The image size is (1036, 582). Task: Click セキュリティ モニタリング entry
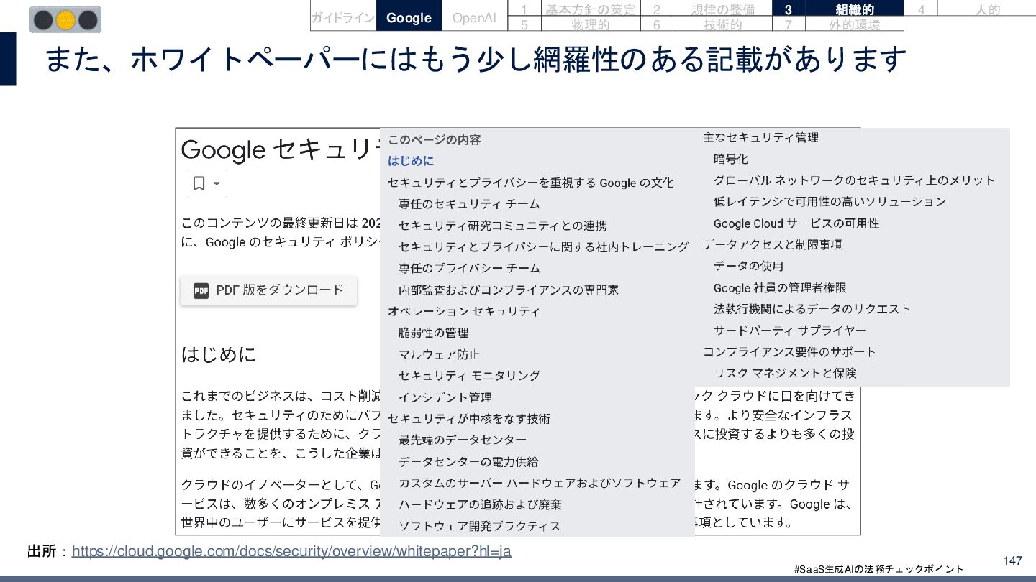pos(469,375)
